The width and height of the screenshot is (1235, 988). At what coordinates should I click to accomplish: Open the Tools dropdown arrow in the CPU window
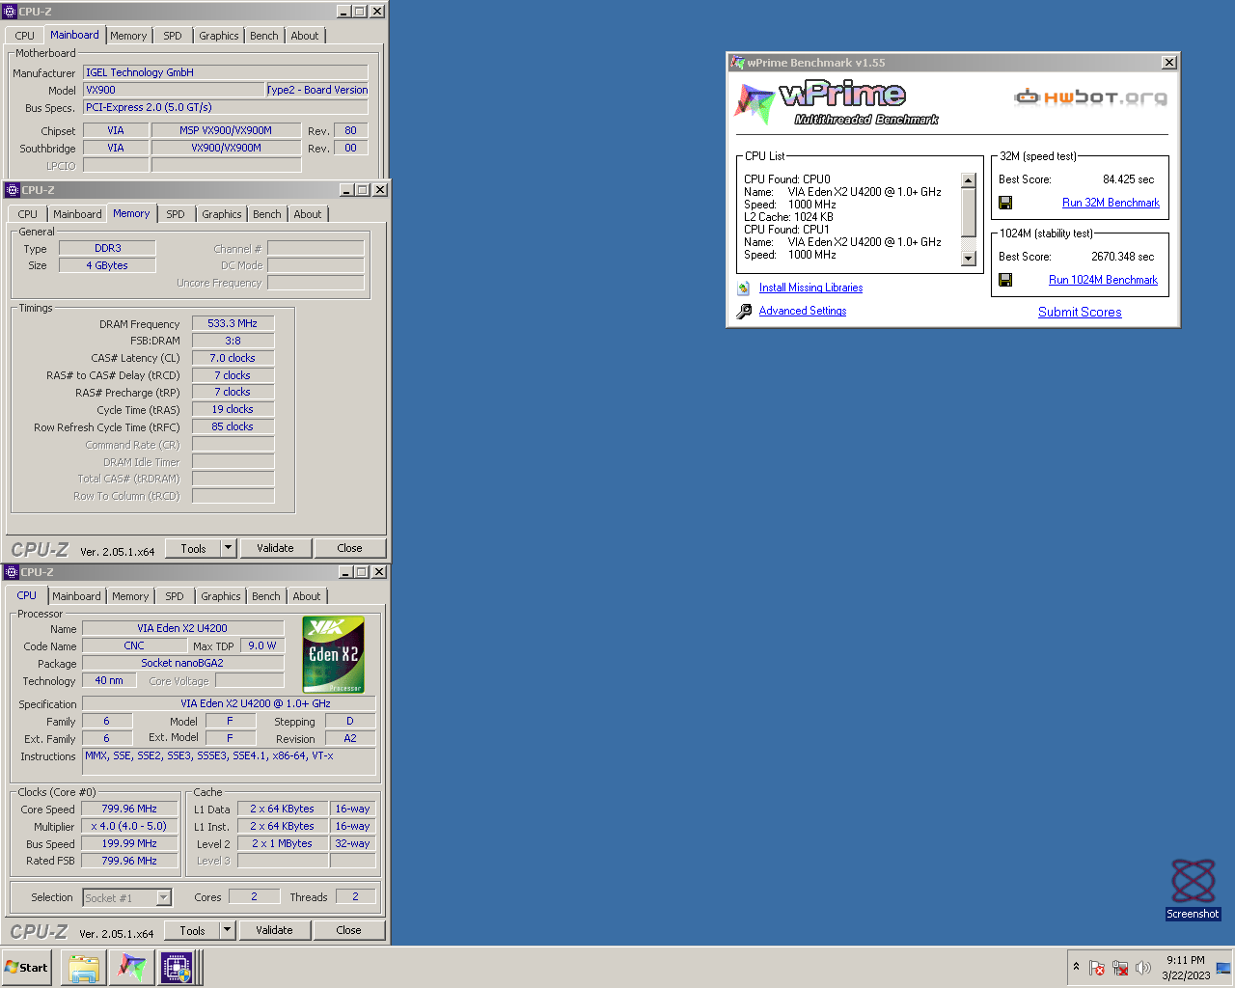click(x=228, y=930)
